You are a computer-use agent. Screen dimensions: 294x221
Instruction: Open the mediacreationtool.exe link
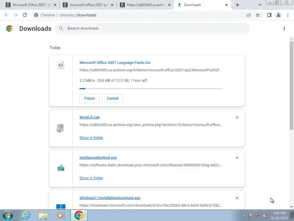(98, 158)
